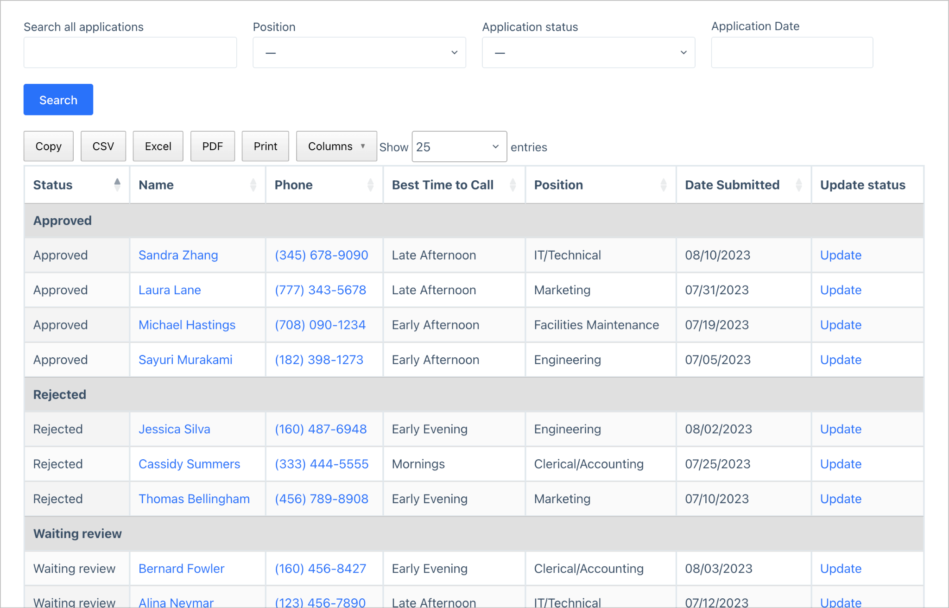Click the Waiting review group header
949x608 pixels.
click(x=474, y=533)
